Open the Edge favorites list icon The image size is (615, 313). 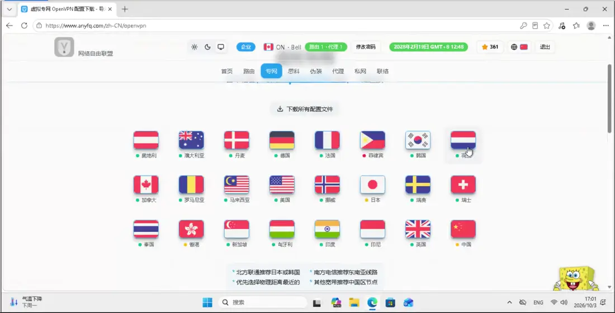(x=576, y=26)
